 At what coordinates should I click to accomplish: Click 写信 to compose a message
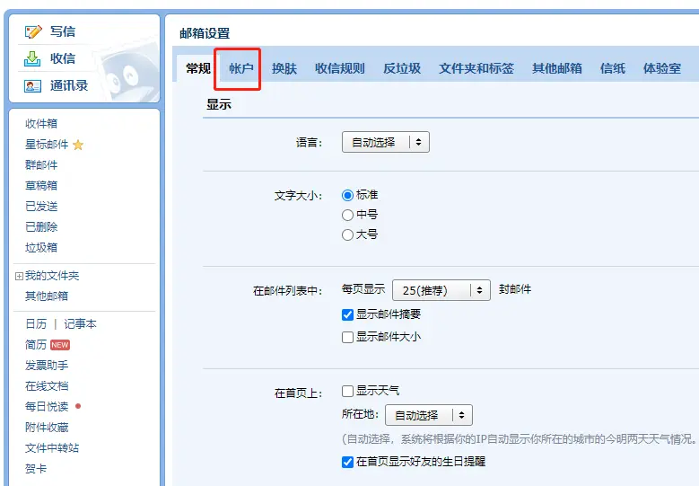(x=63, y=31)
